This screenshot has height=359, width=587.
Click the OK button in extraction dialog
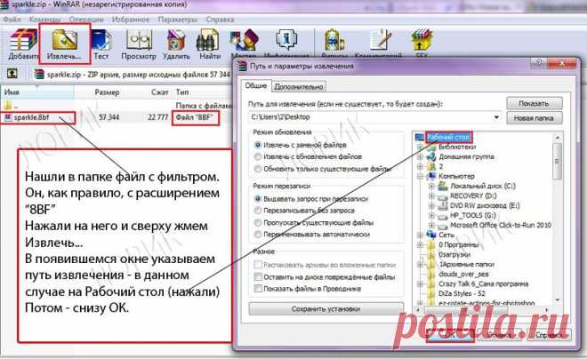(x=450, y=334)
